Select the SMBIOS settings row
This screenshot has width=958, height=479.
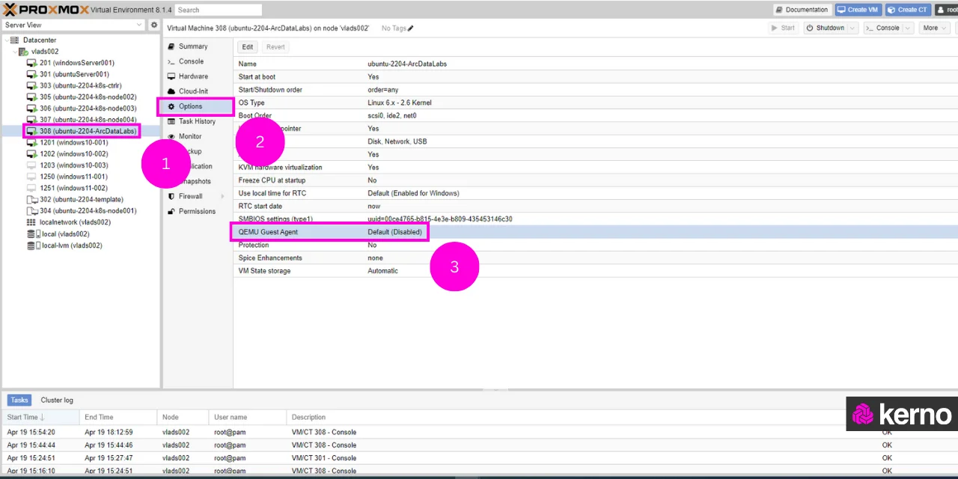coord(596,219)
